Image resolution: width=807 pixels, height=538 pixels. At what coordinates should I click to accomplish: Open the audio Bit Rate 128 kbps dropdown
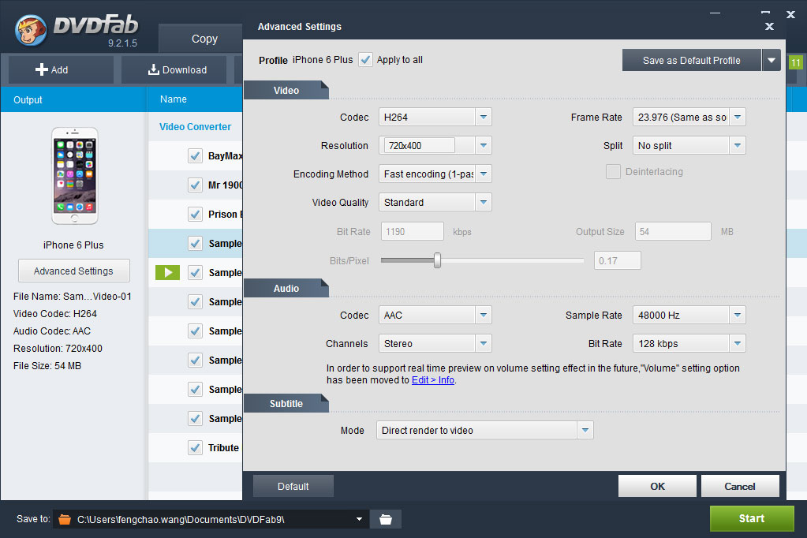(738, 343)
